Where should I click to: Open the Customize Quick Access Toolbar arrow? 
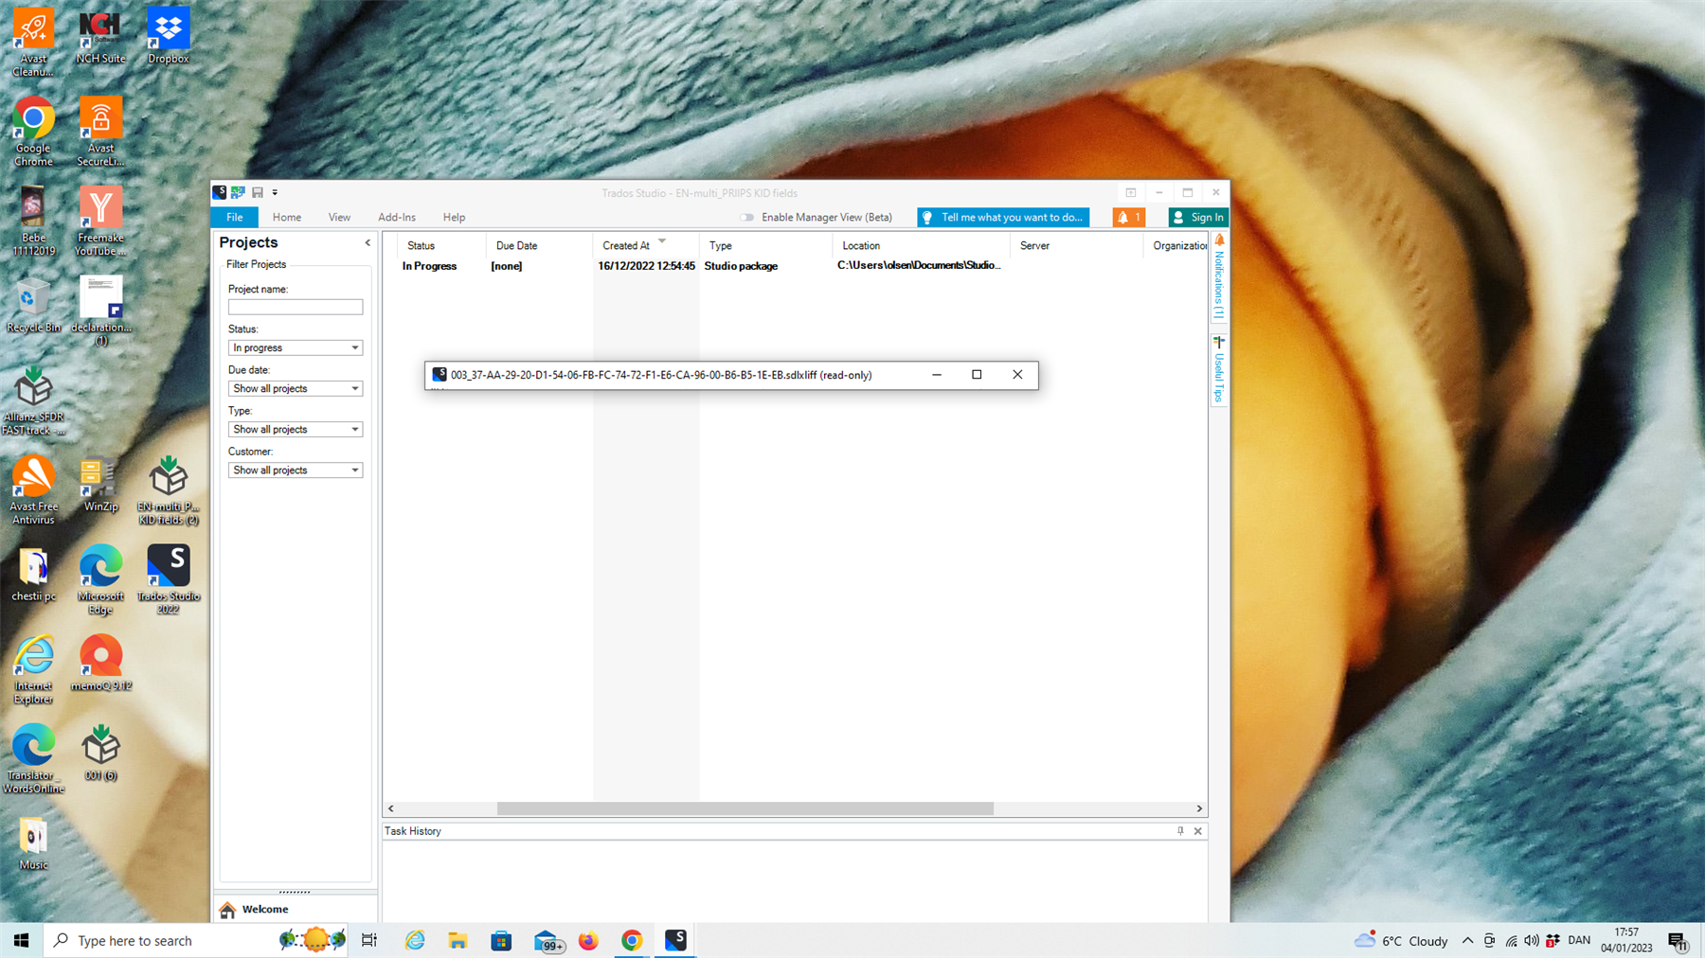276,192
